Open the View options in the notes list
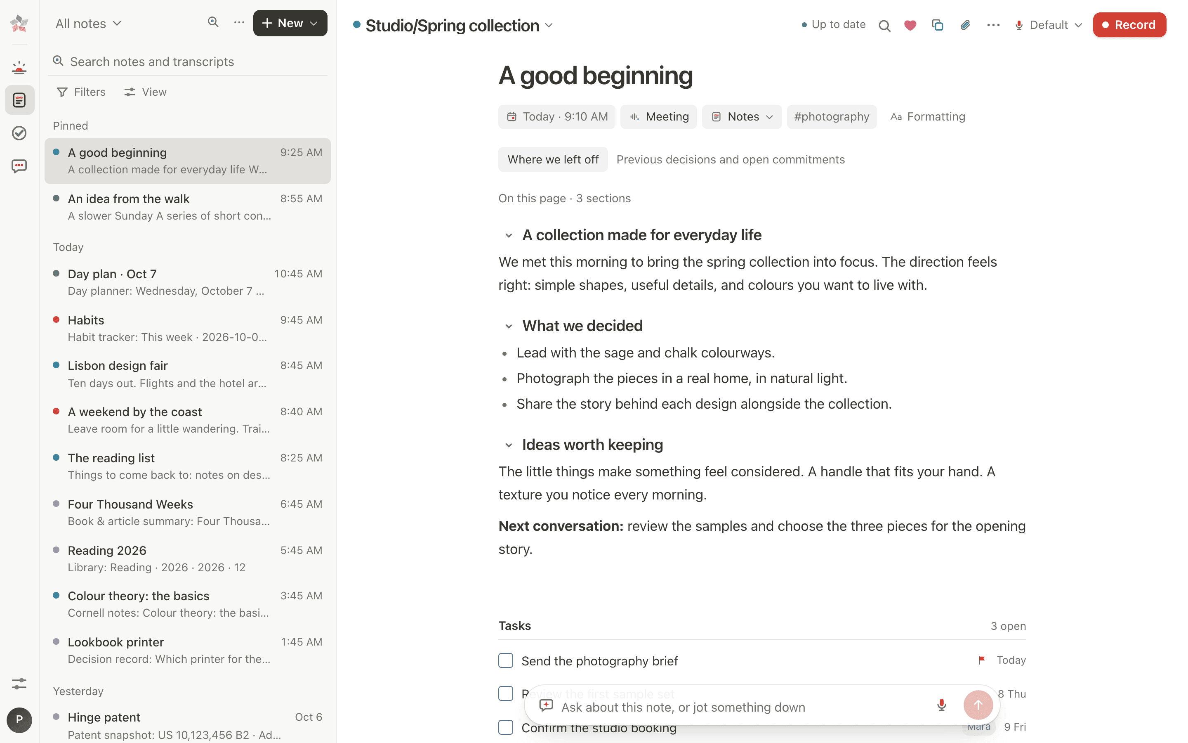This screenshot has width=1188, height=743. point(145,92)
